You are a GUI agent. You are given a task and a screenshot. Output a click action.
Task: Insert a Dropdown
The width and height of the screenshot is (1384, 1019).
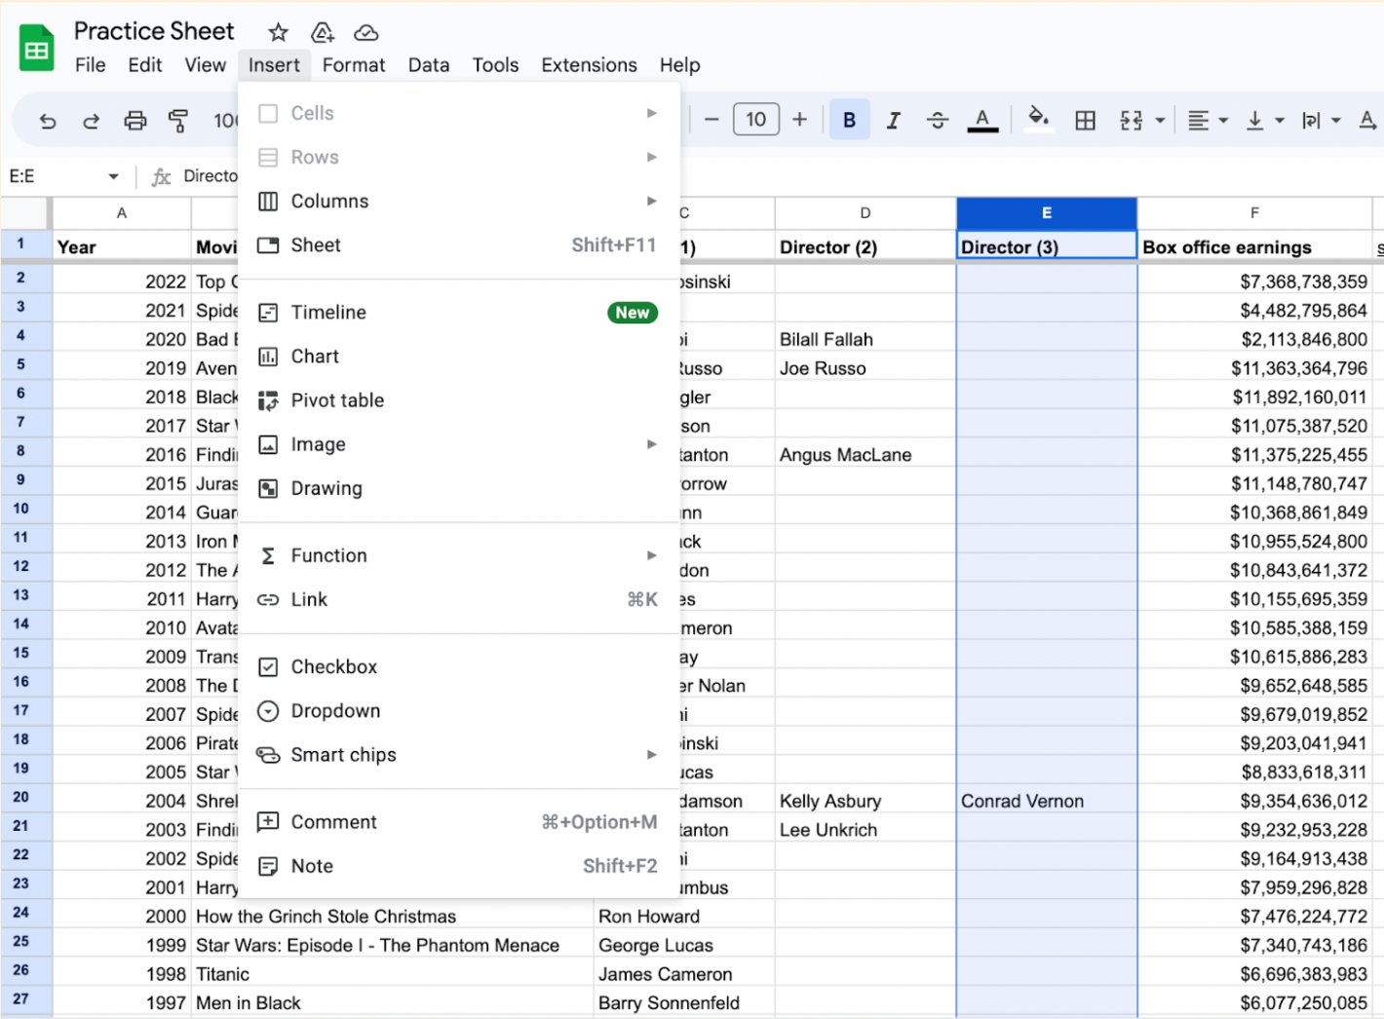point(458,710)
